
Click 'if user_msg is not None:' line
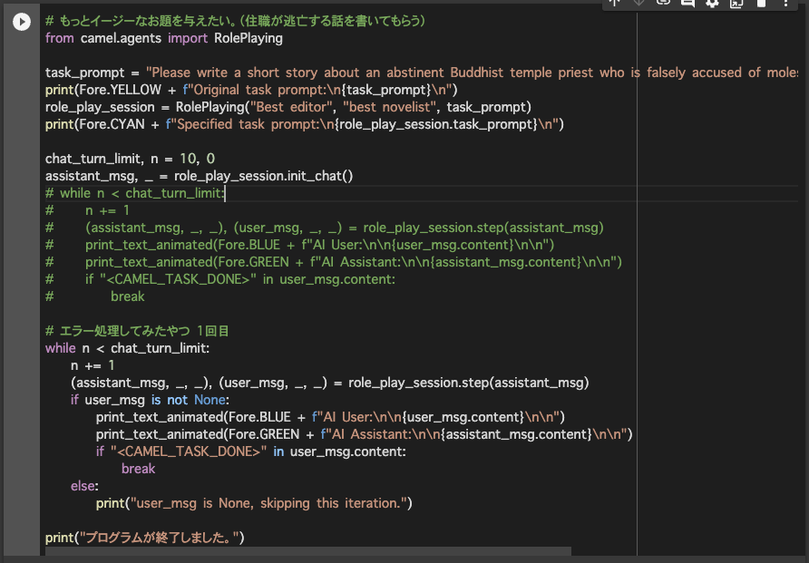coord(150,400)
